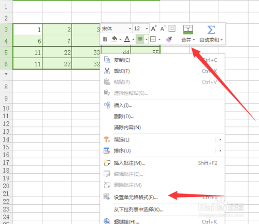Expand the 筛选(L) submenu arrow
The image size is (259, 224).
(x=220, y=139)
